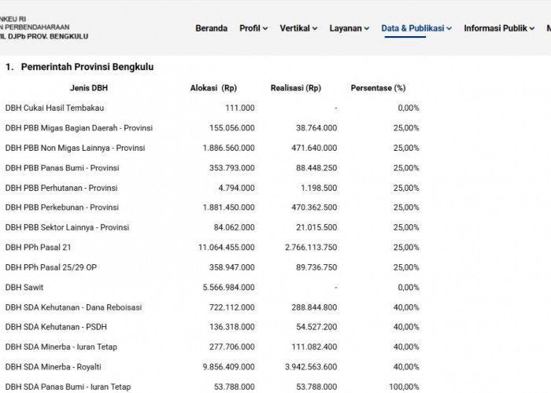Expand the Profil dropdown menu
This screenshot has width=551, height=393.
click(x=253, y=28)
